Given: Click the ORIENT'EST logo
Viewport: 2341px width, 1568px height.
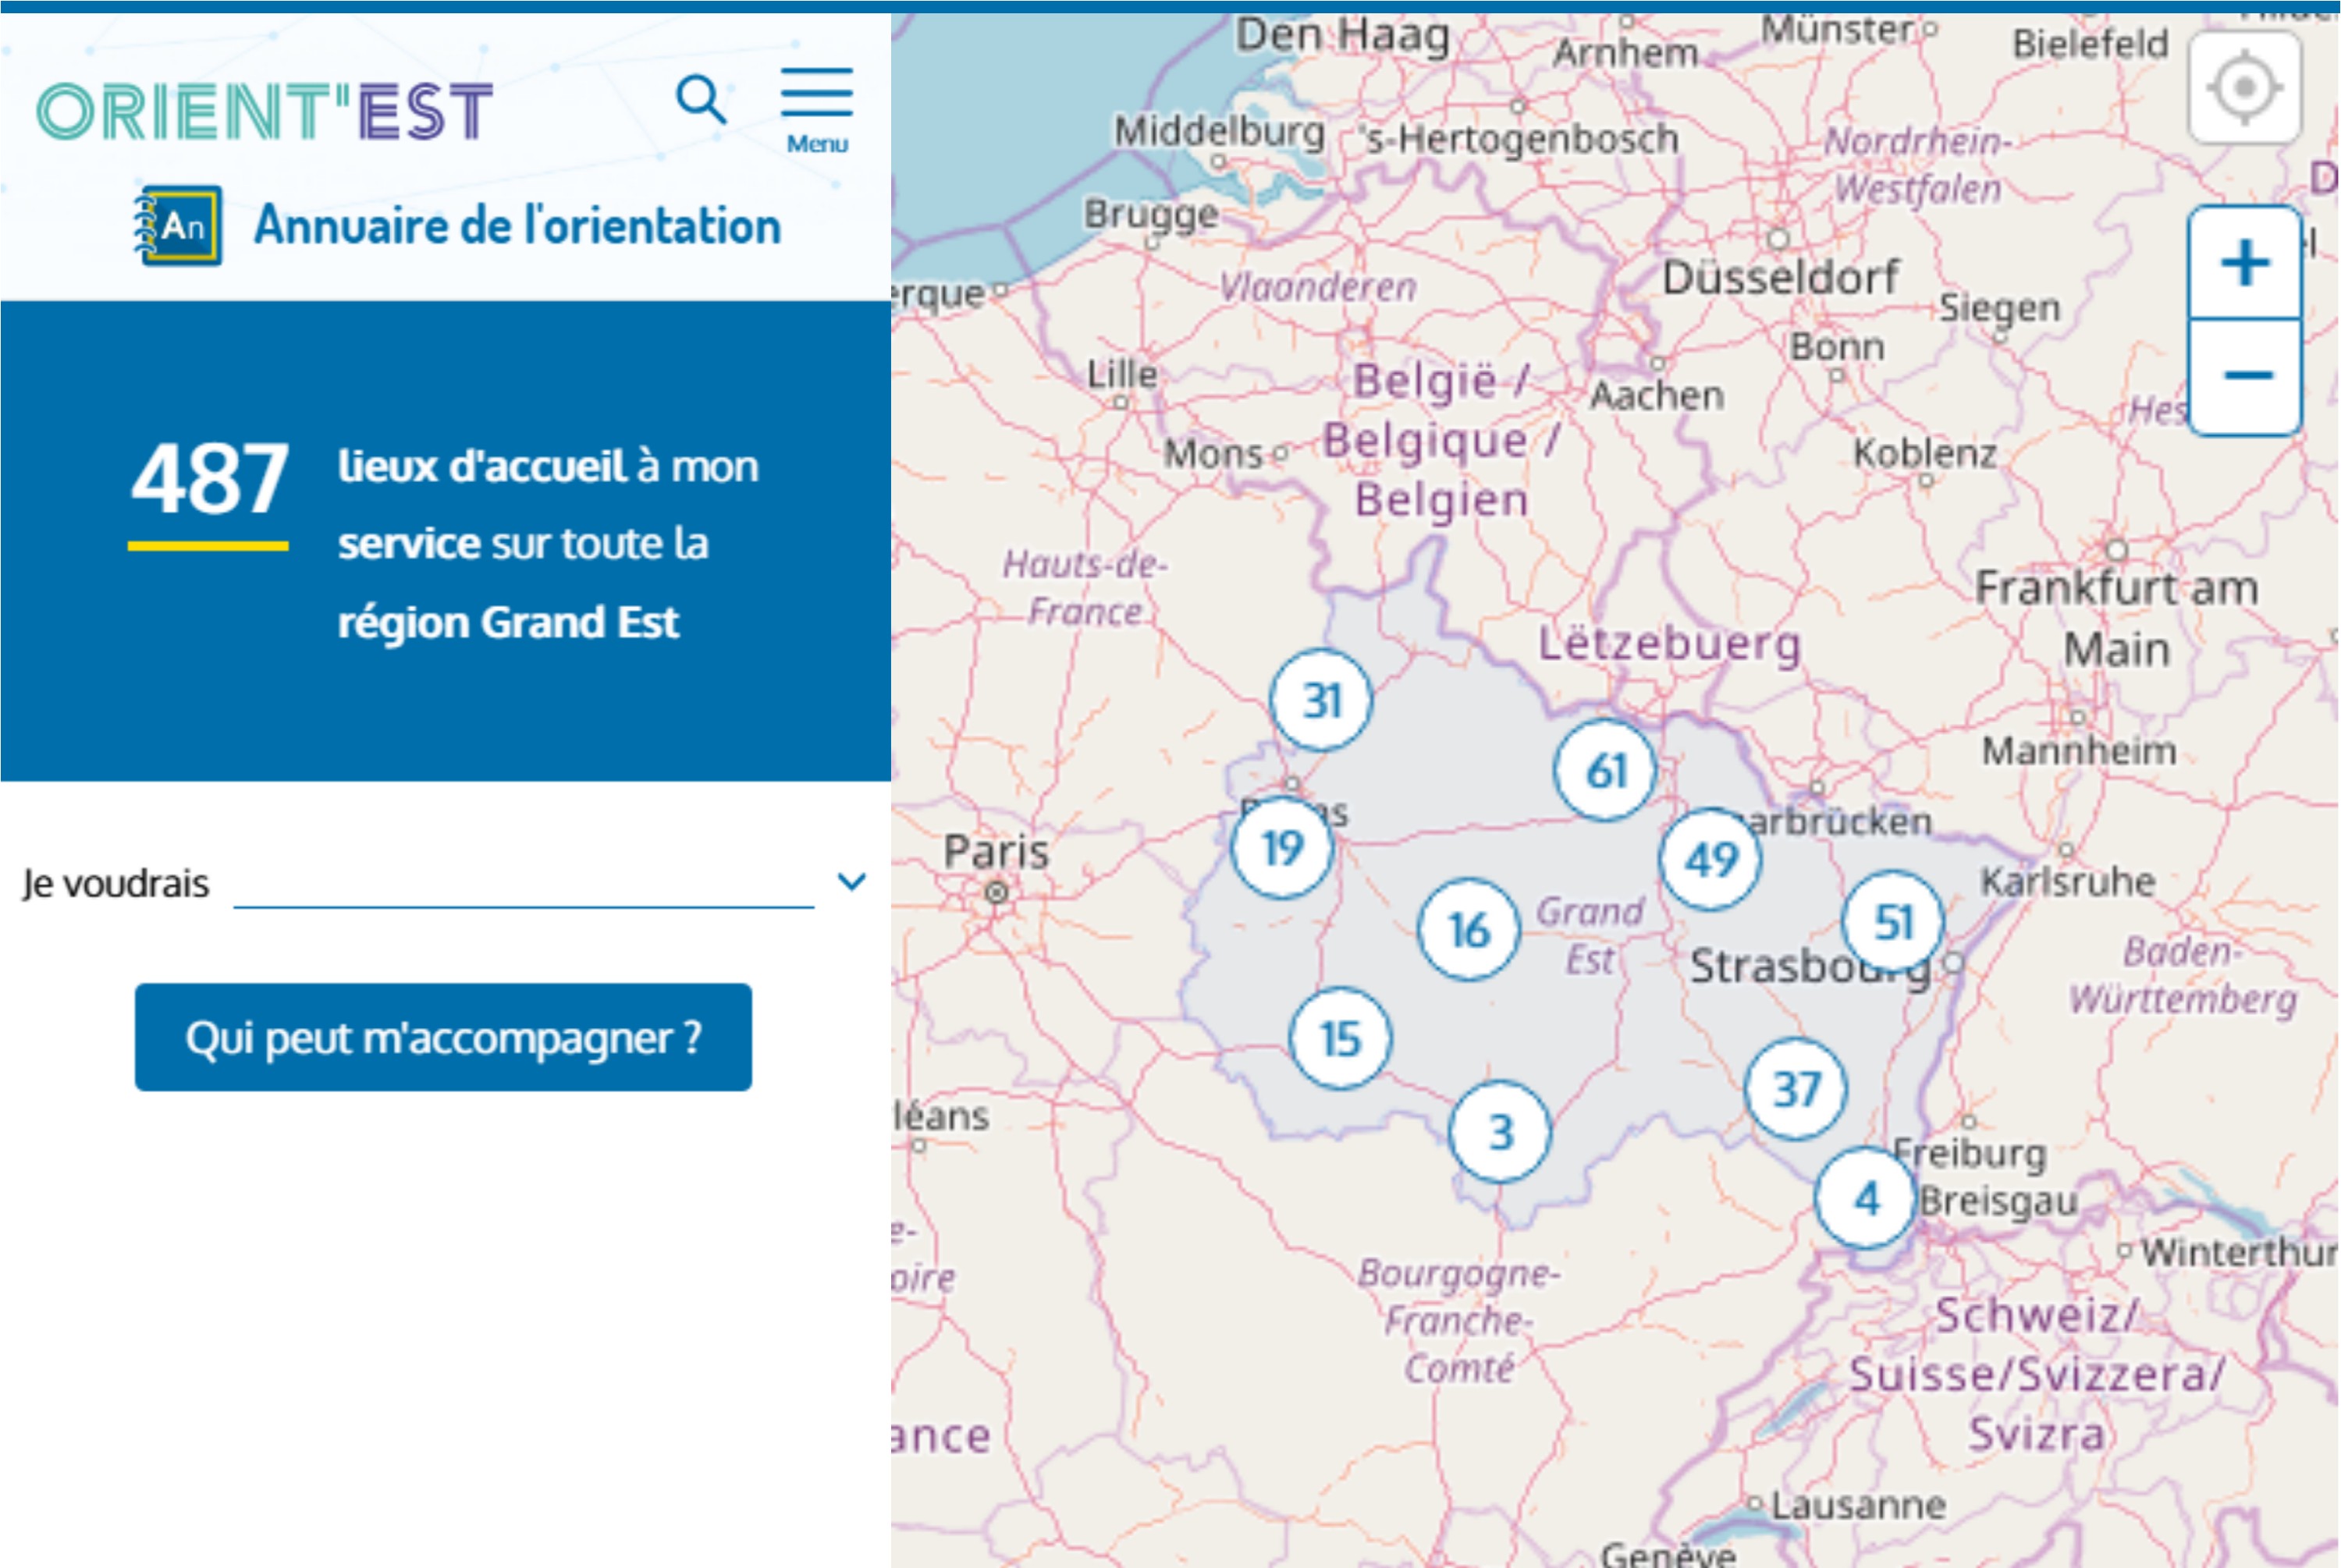Looking at the screenshot, I should click(x=265, y=111).
